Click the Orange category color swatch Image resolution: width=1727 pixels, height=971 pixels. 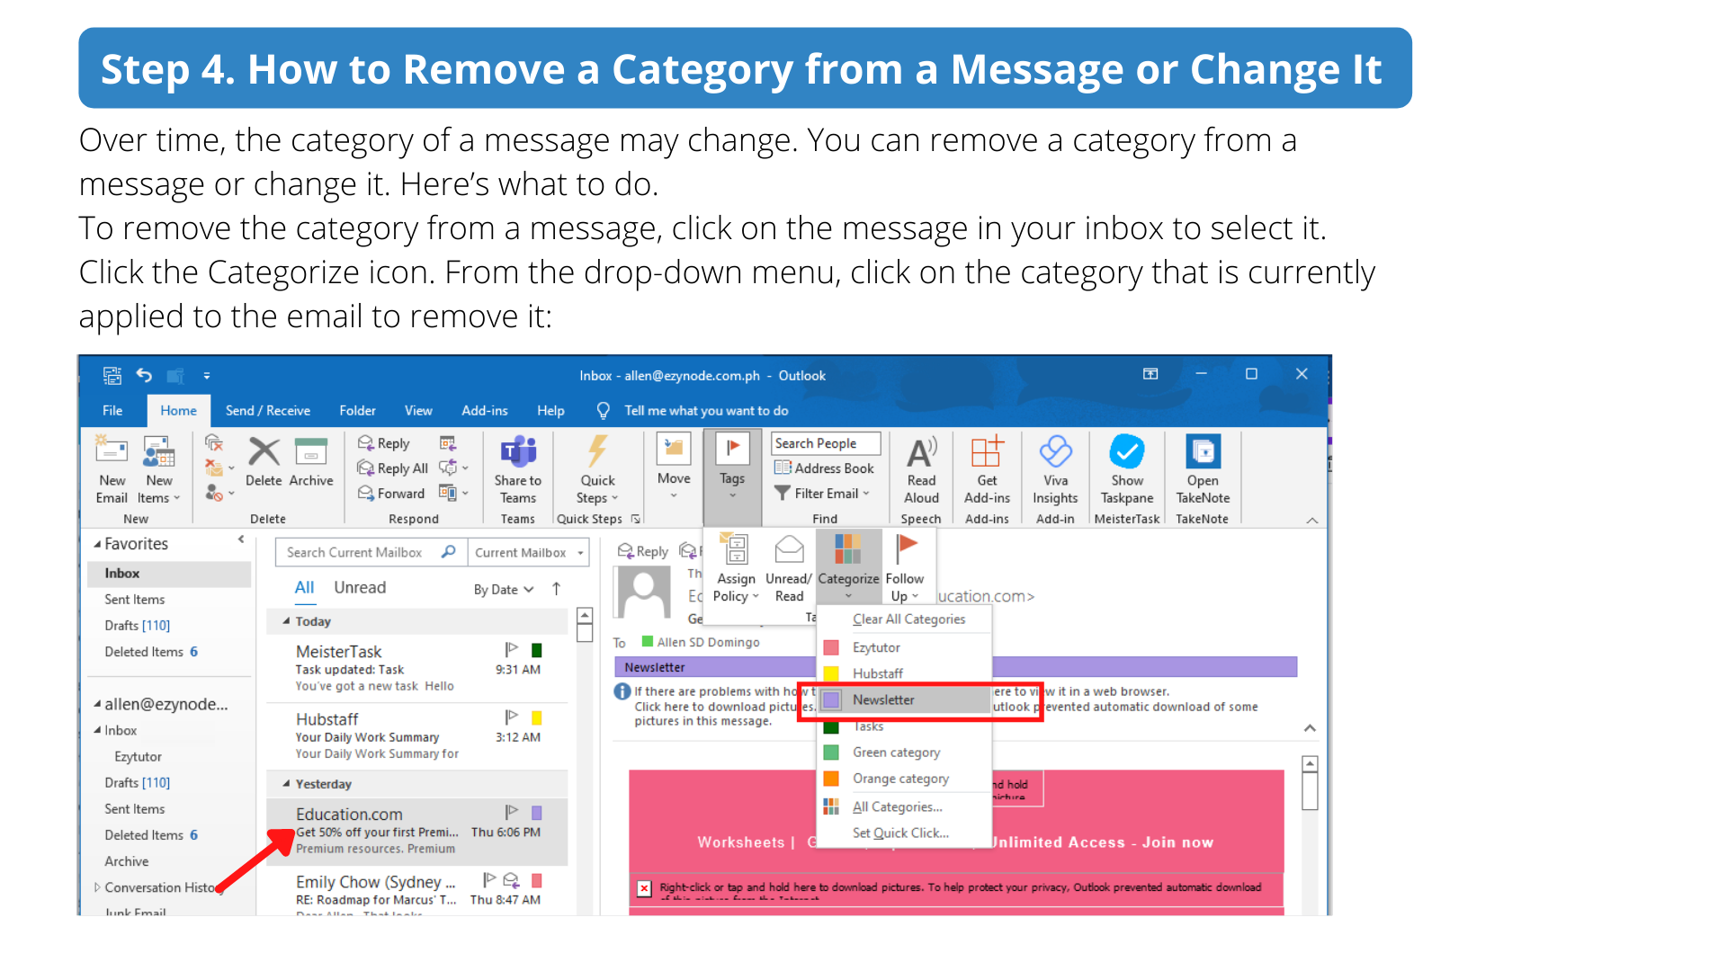tap(831, 779)
